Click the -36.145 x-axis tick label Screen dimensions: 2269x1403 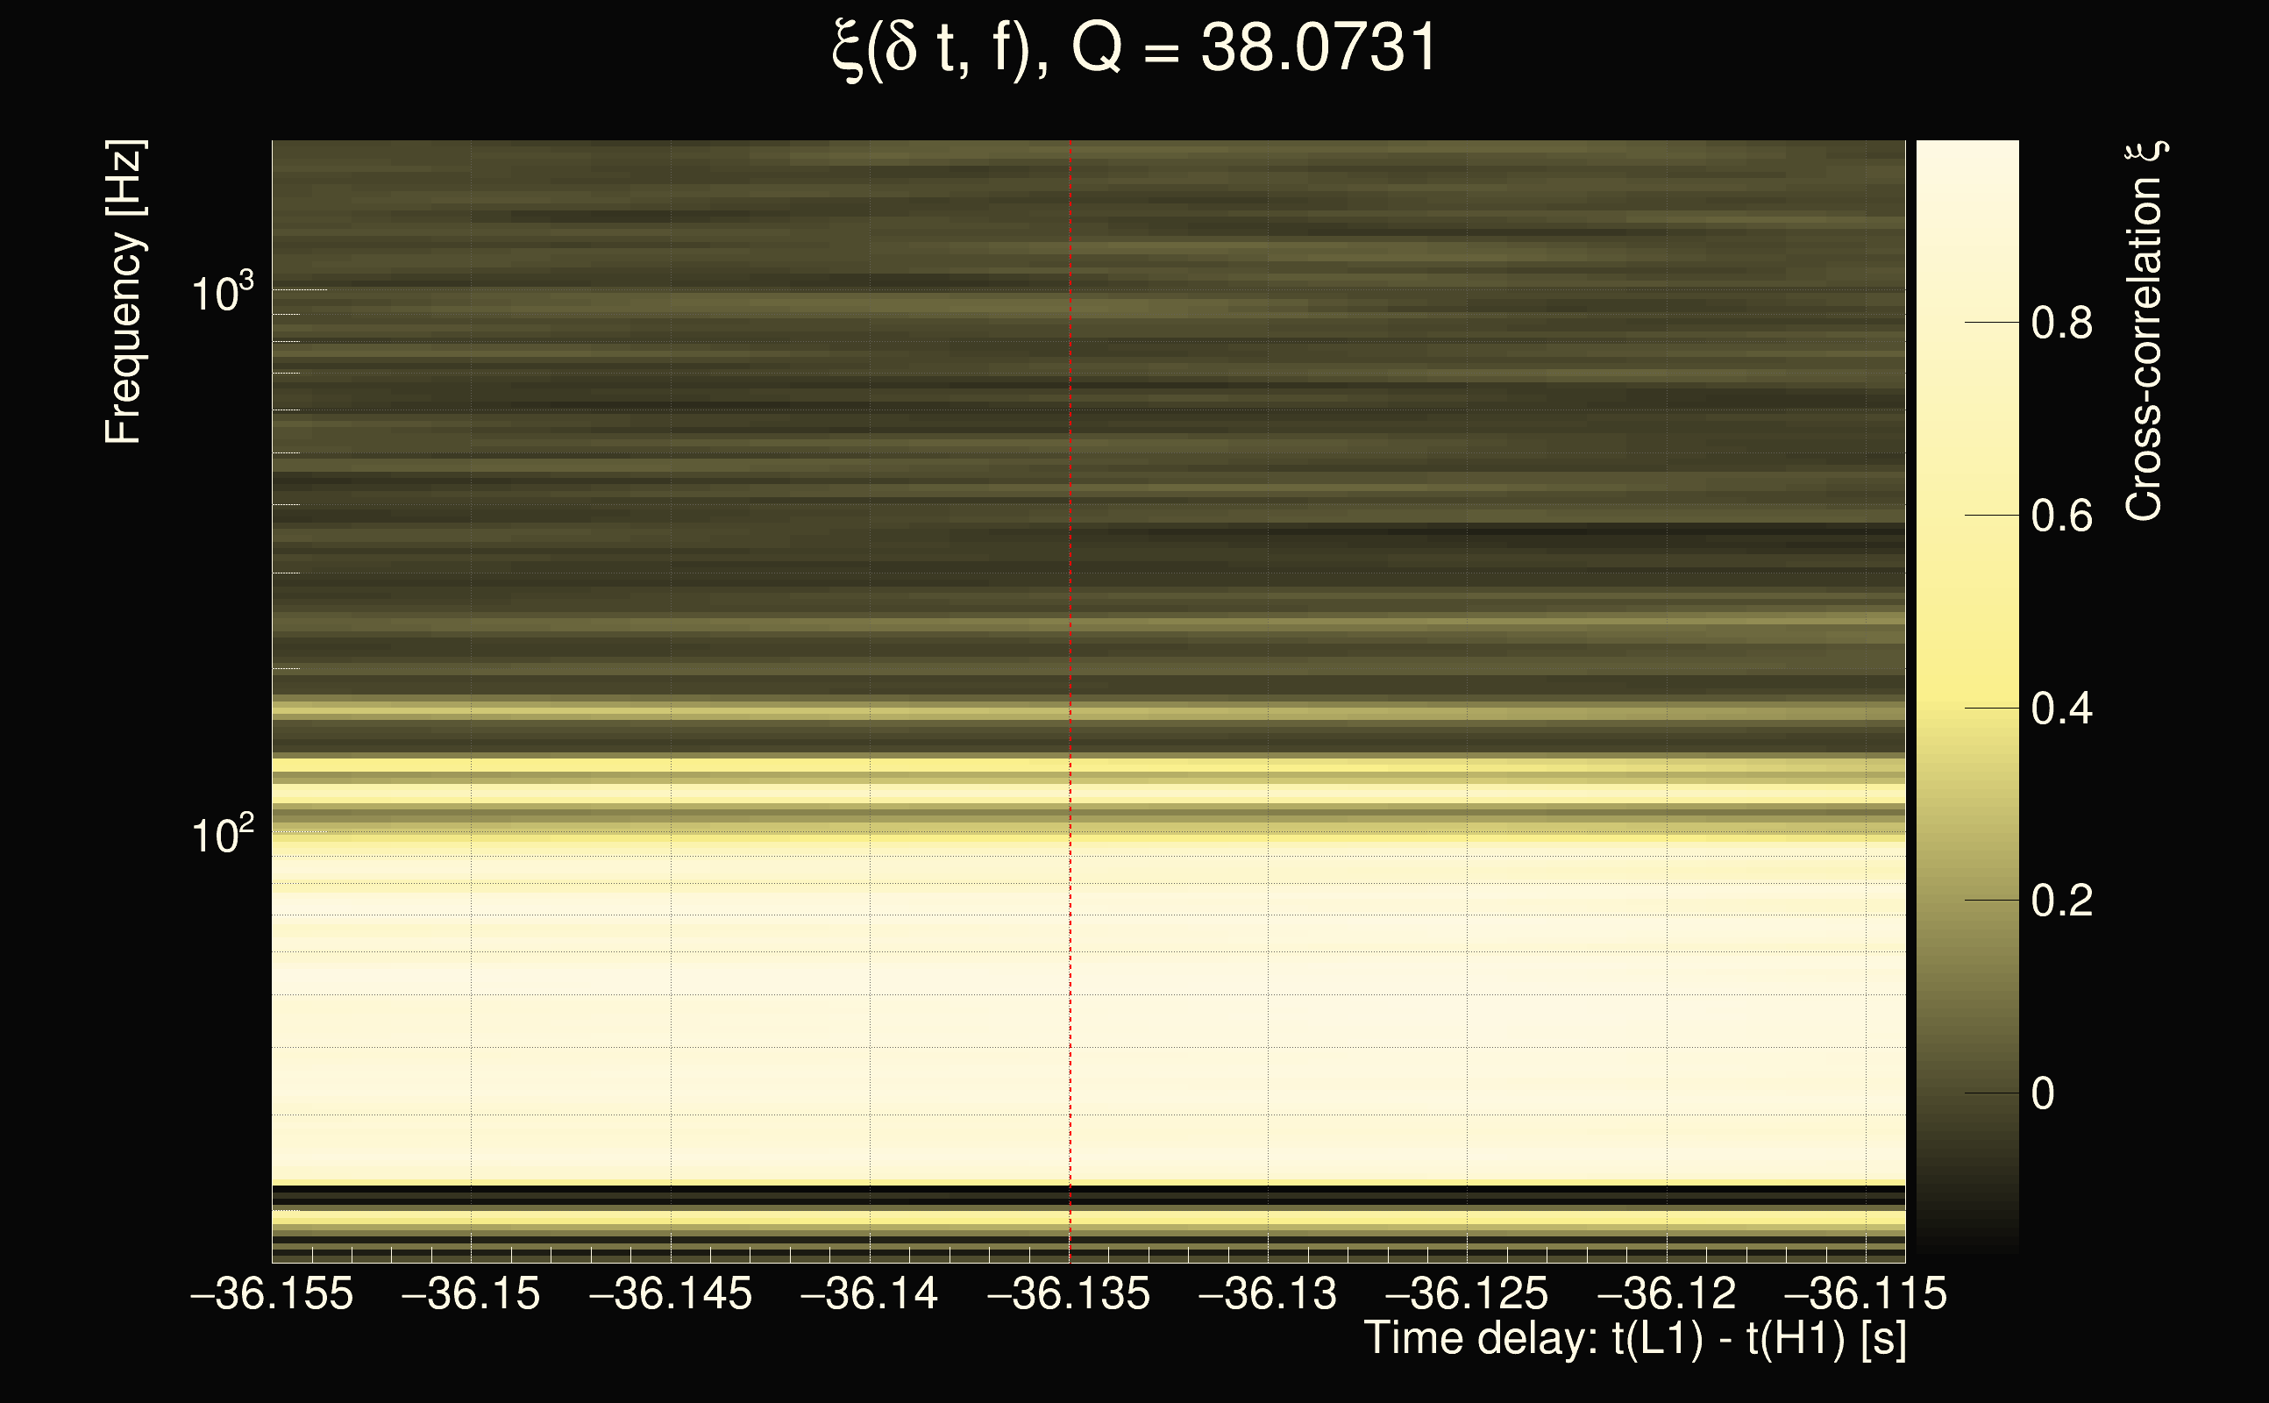point(670,1294)
